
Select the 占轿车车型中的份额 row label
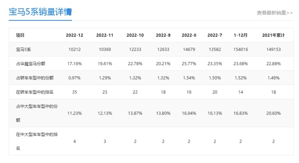[x=35, y=78]
